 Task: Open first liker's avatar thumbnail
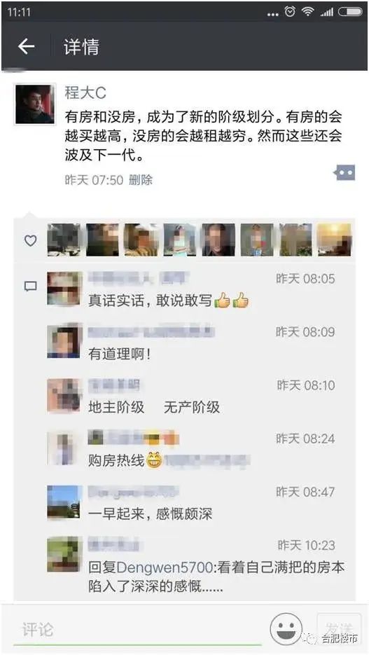64,240
